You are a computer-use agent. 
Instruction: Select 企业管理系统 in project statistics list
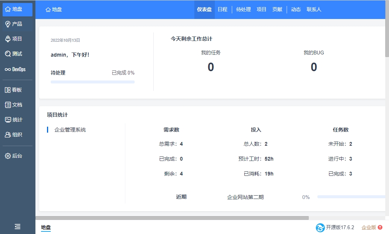tap(70, 130)
